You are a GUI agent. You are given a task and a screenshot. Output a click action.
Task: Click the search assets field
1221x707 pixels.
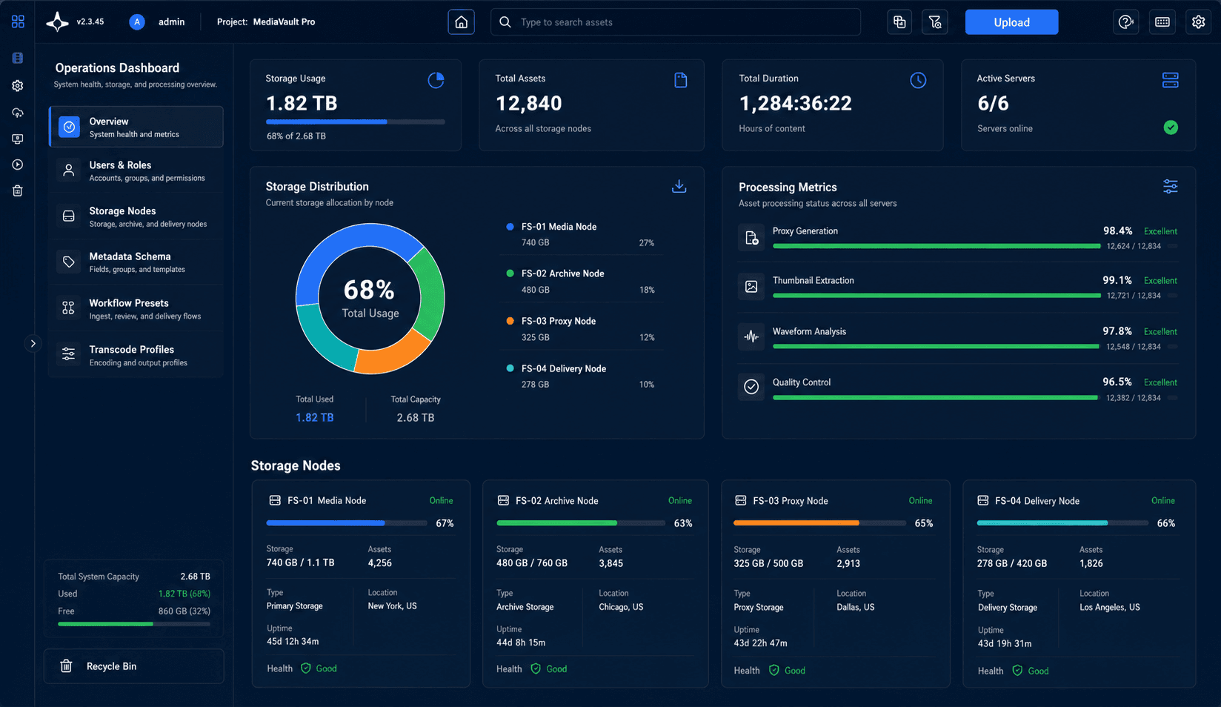(x=676, y=22)
